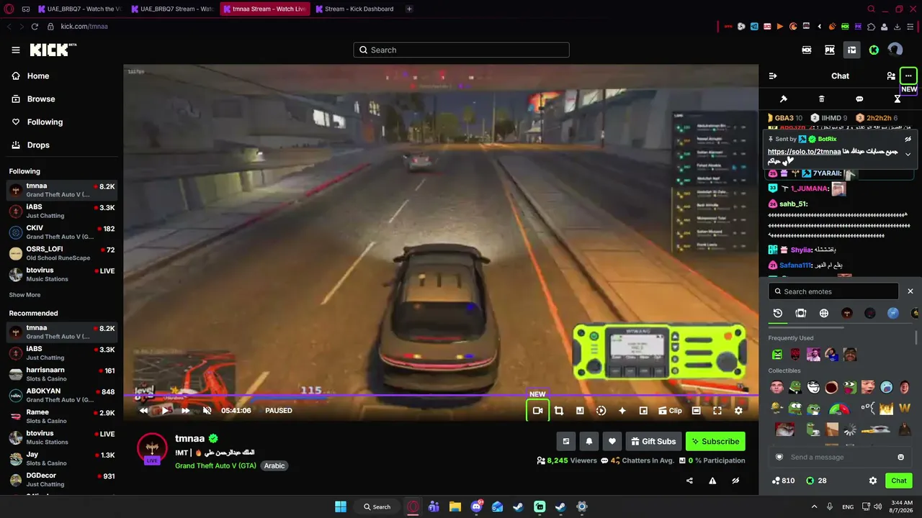This screenshot has width=922, height=518.
Task: Open the Ramee recommended channel
Action: 62,416
